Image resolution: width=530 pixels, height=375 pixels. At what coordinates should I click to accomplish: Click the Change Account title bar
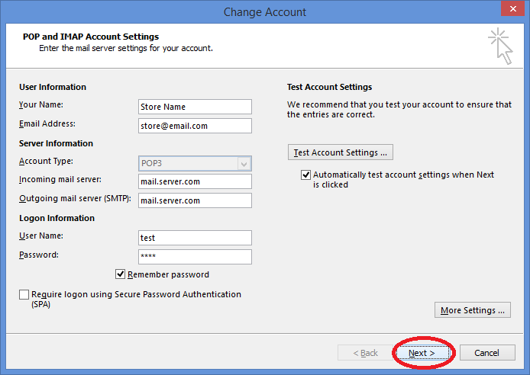(265, 11)
